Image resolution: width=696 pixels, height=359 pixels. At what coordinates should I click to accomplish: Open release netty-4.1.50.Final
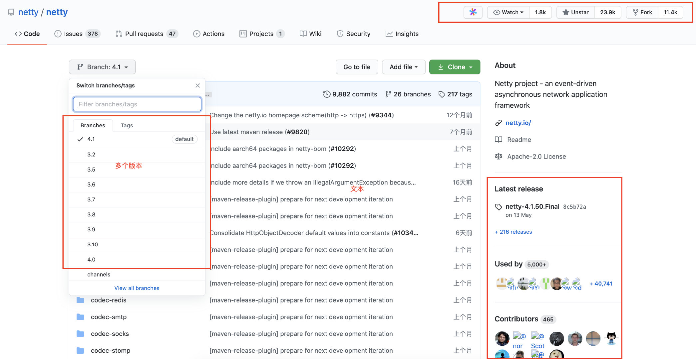[532, 206]
